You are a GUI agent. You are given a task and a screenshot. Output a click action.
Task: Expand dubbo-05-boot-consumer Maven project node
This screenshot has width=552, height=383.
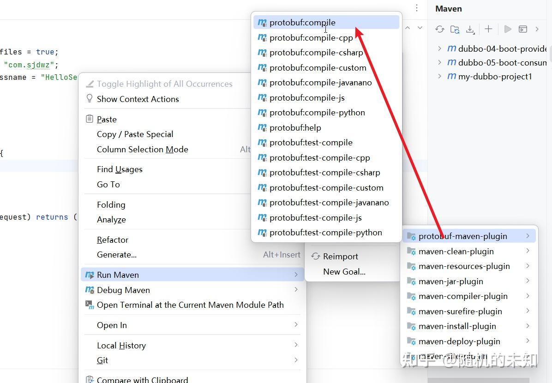[439, 62]
